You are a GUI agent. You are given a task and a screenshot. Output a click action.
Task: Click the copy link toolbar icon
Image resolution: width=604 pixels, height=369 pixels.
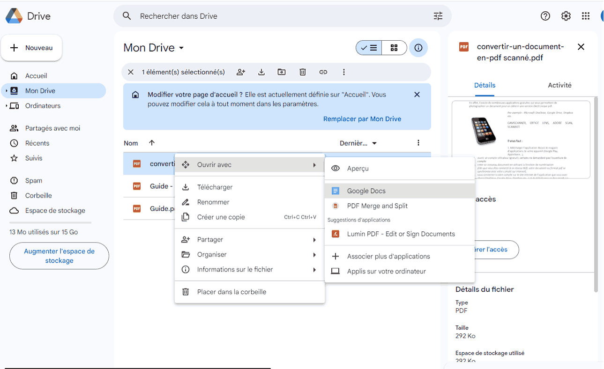click(323, 72)
